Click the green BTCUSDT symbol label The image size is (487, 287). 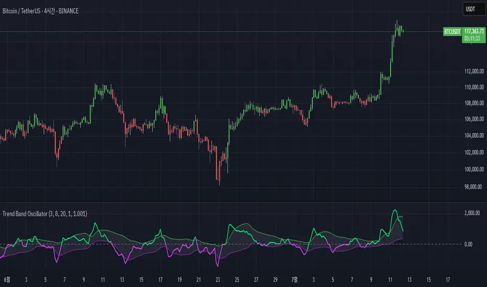(451, 32)
